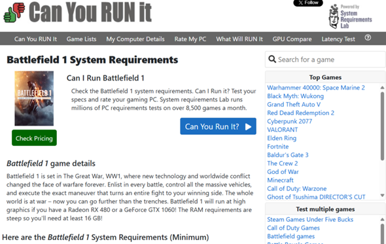386x244 pixels.
Task: Open Call of Duty Games list
Action: 293,228
